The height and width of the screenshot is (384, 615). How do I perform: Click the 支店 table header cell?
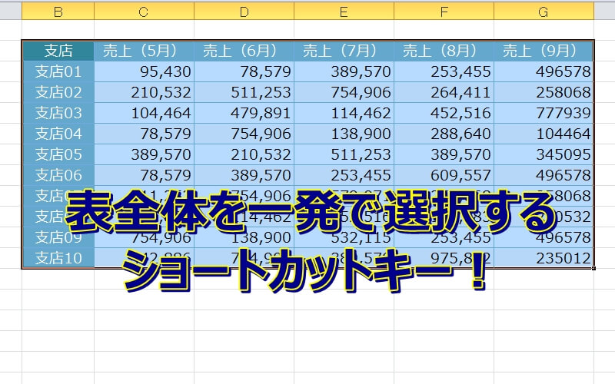[58, 51]
